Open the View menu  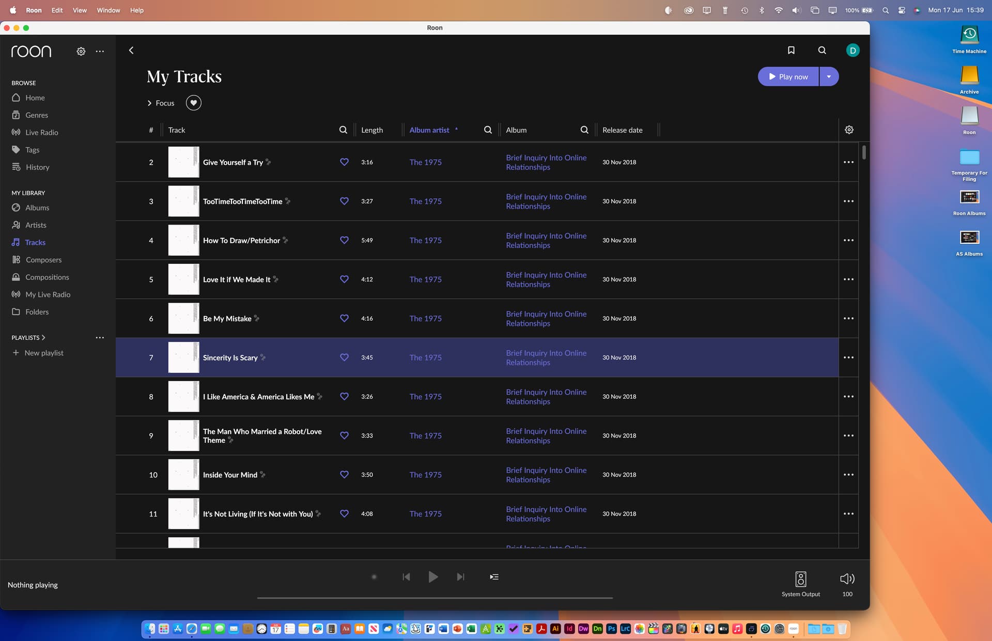pos(80,10)
